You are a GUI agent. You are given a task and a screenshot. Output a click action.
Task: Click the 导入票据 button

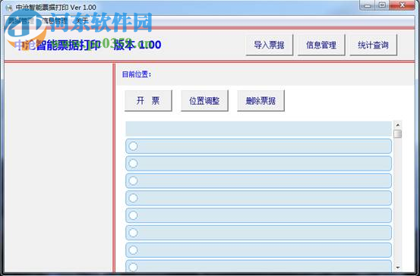269,45
